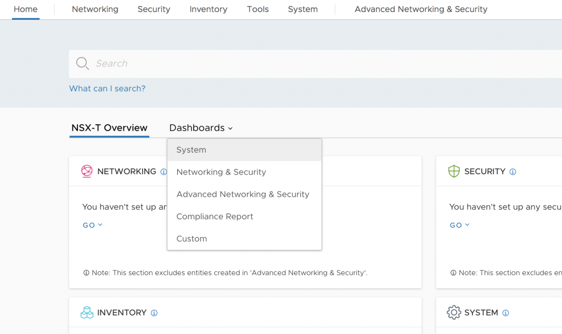The width and height of the screenshot is (562, 334).
Task: Open the System top tab
Action: (x=303, y=9)
